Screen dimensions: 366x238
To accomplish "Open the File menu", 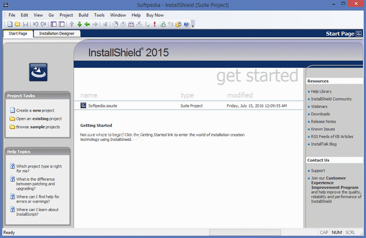I will (12, 15).
